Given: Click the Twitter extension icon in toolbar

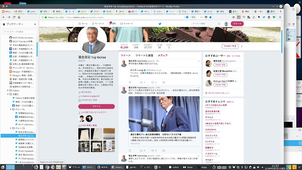Looking at the screenshot, I should point(264,17).
